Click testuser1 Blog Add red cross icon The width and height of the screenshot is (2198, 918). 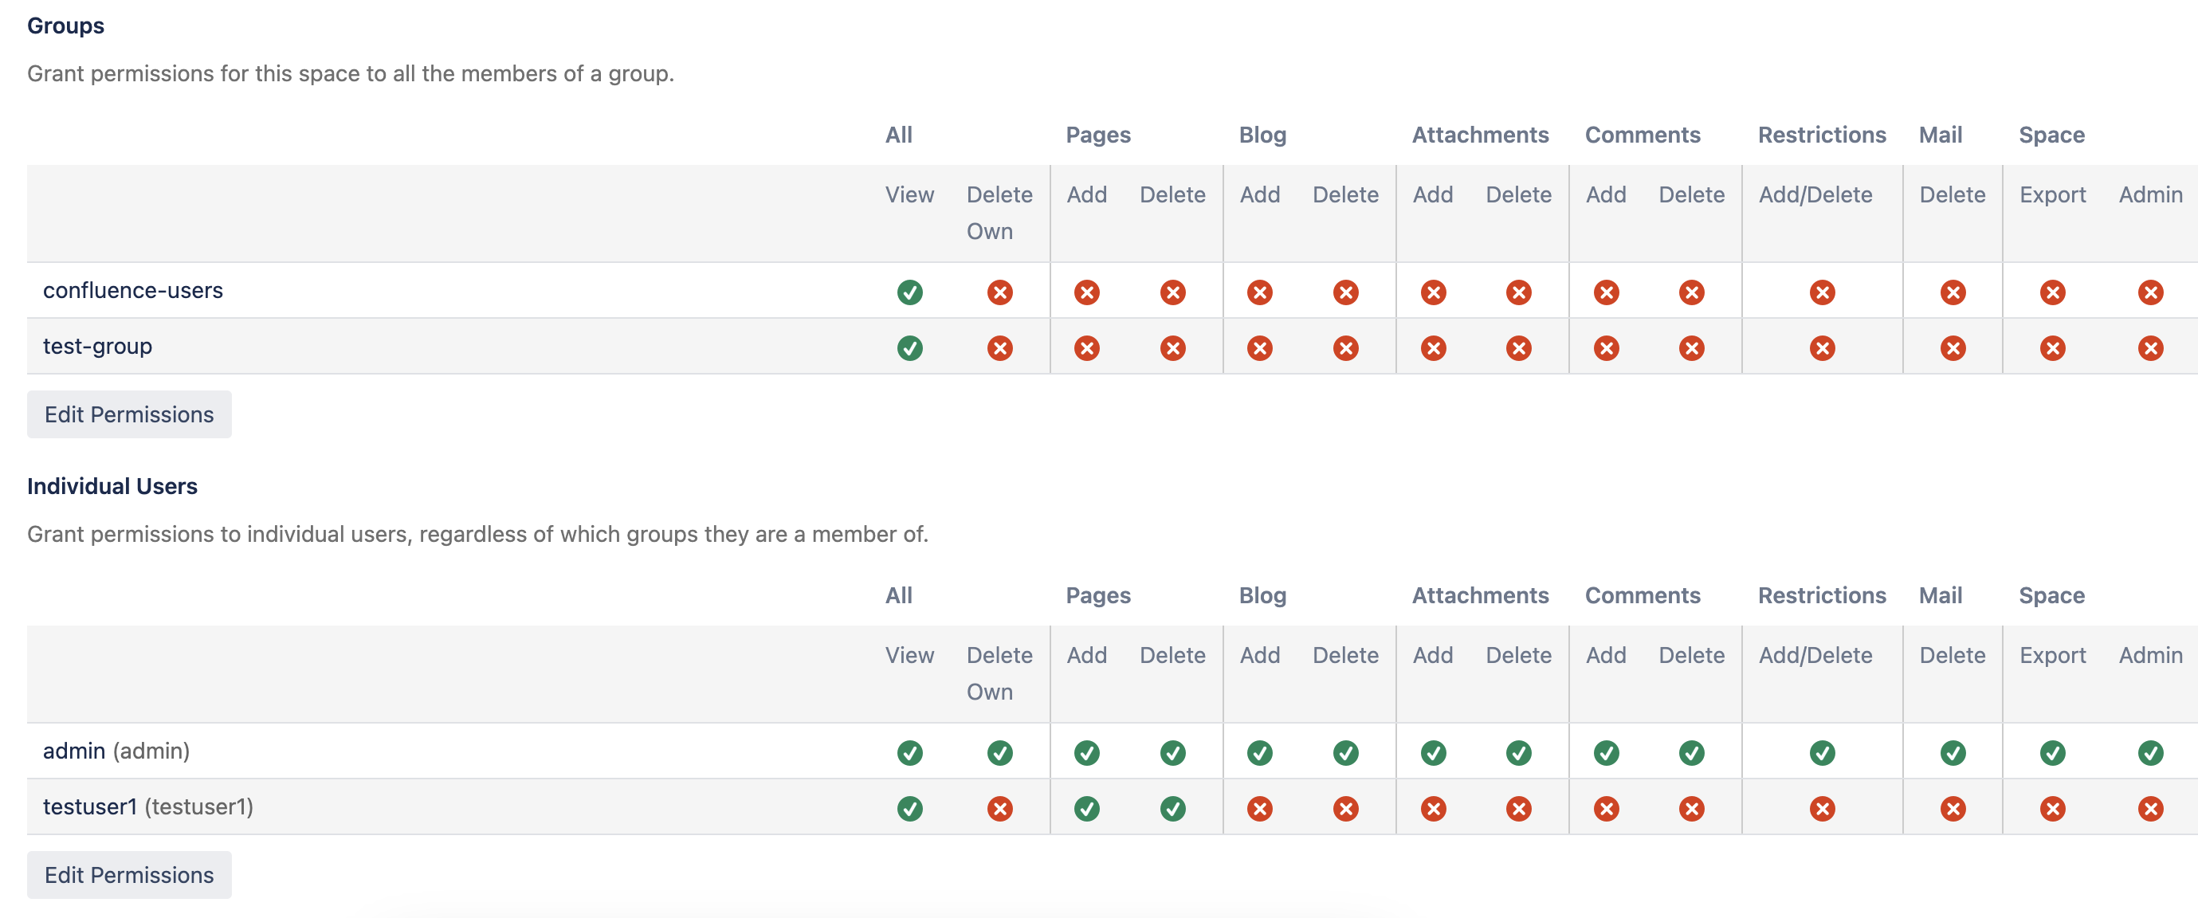(1259, 808)
